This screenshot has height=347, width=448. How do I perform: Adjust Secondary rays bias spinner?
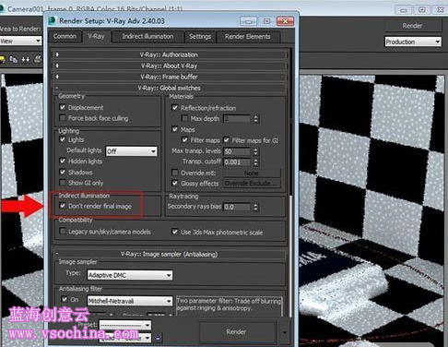point(255,207)
